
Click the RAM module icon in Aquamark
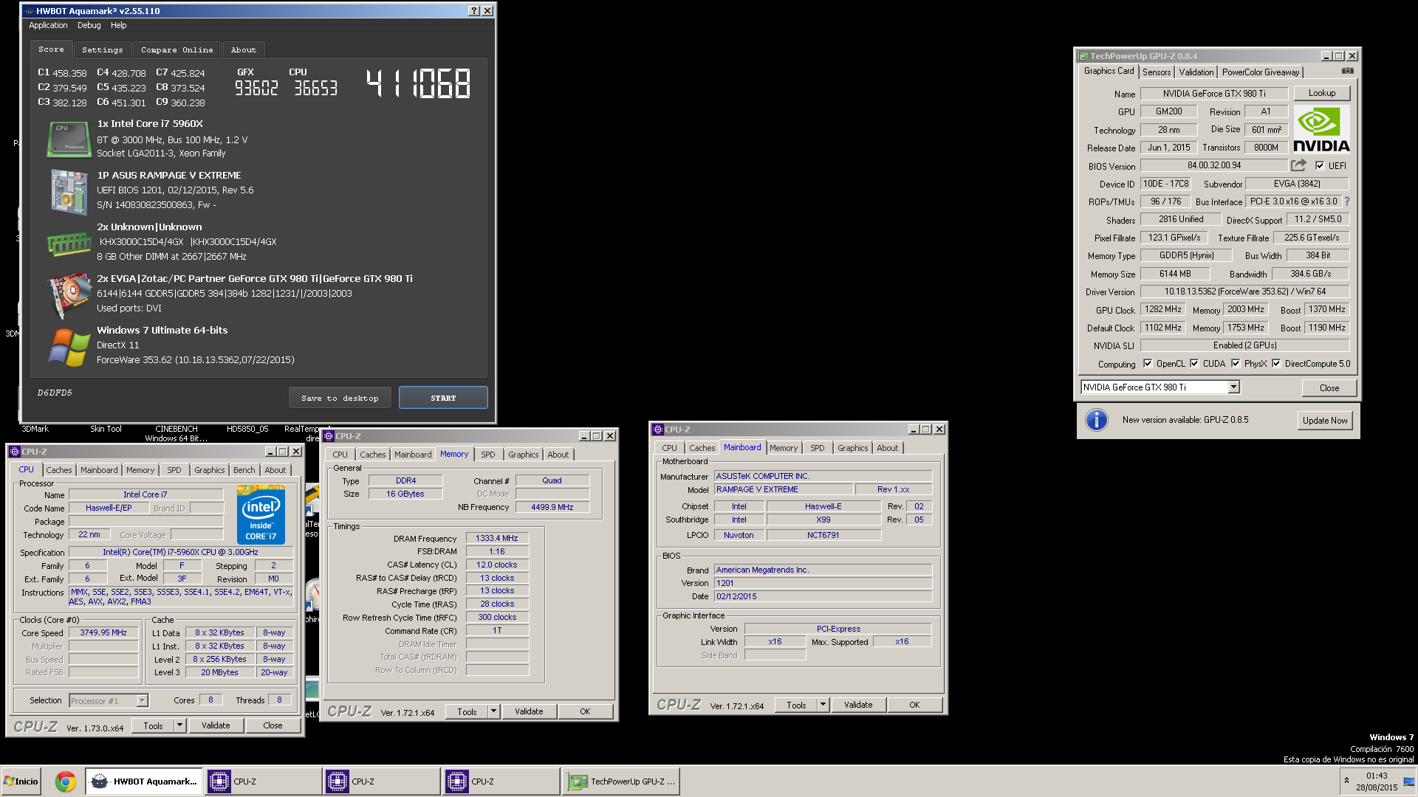[x=69, y=244]
